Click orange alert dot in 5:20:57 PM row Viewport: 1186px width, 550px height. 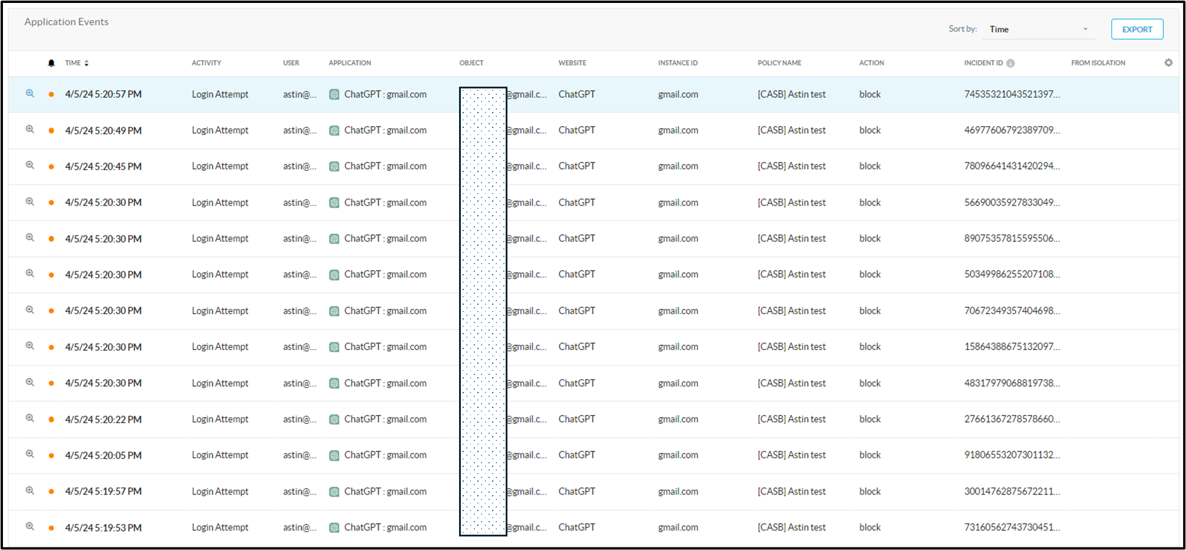(x=51, y=94)
